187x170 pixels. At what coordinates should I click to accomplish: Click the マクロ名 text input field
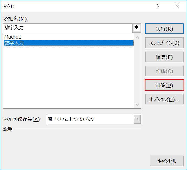[x=68, y=28]
